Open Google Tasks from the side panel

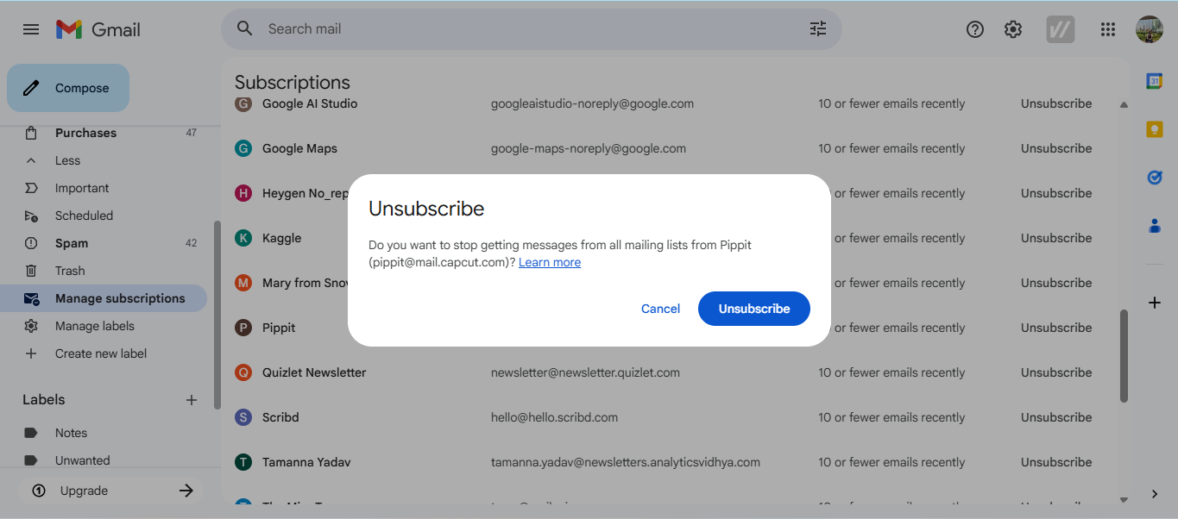(x=1155, y=178)
